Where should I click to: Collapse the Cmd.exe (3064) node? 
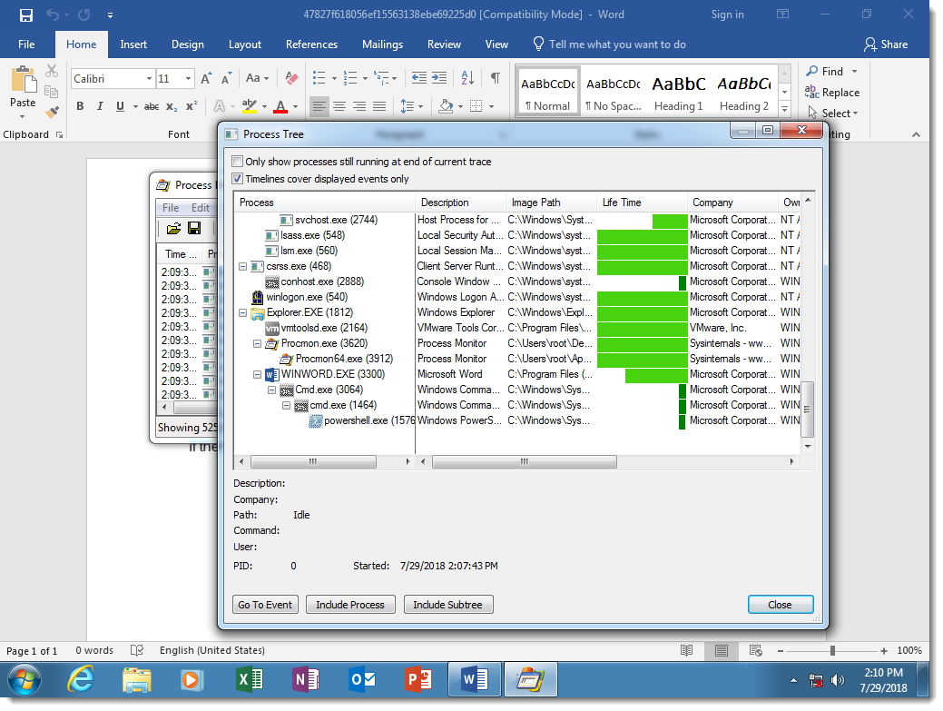272,390
